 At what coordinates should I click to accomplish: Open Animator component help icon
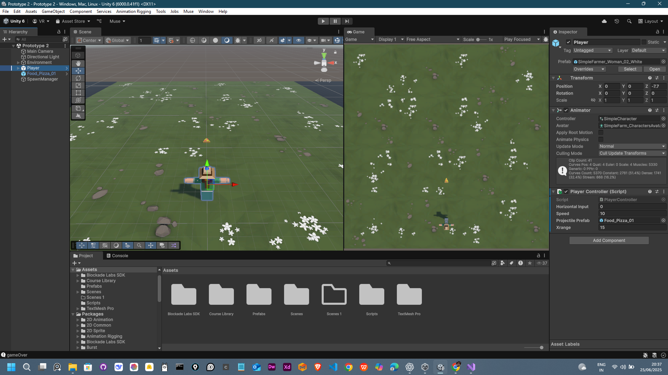pos(650,110)
